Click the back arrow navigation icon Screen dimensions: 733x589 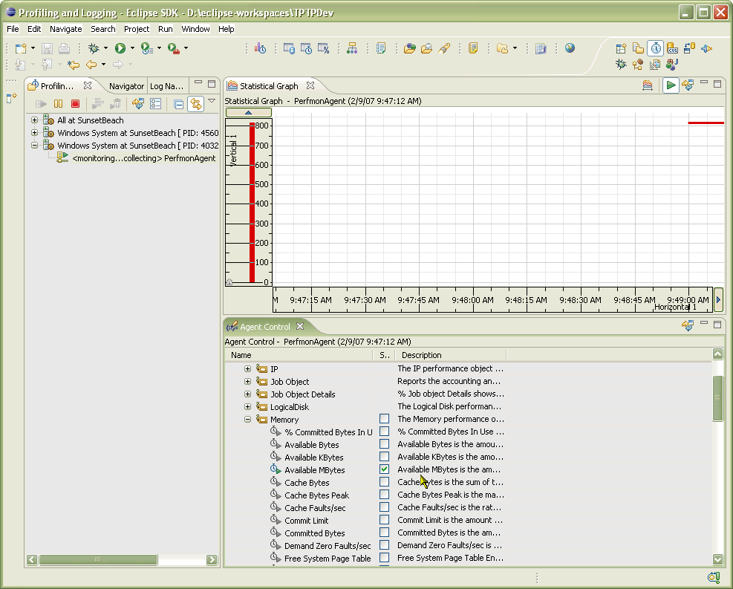point(91,65)
